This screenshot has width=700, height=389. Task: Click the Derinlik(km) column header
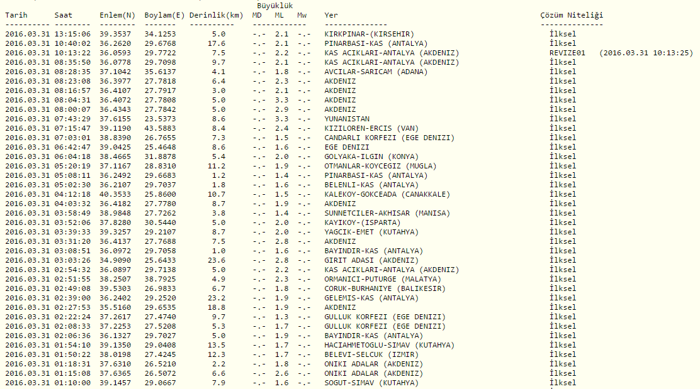coord(216,15)
